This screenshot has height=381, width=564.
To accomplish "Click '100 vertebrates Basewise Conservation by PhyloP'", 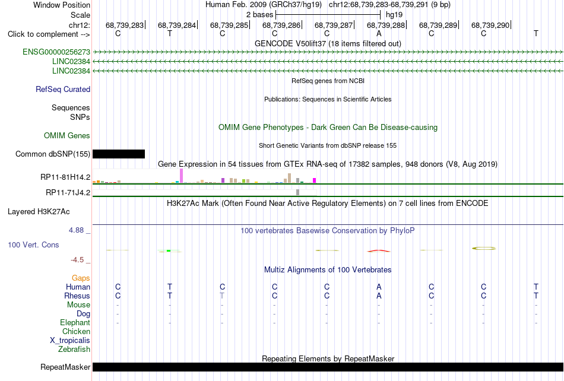I will [x=328, y=231].
